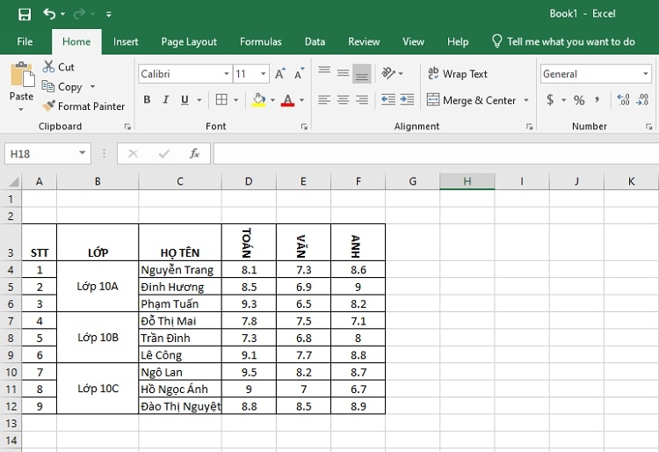Toggle Wrap Text
Viewport: 659px width, 452px height.
[x=458, y=74]
